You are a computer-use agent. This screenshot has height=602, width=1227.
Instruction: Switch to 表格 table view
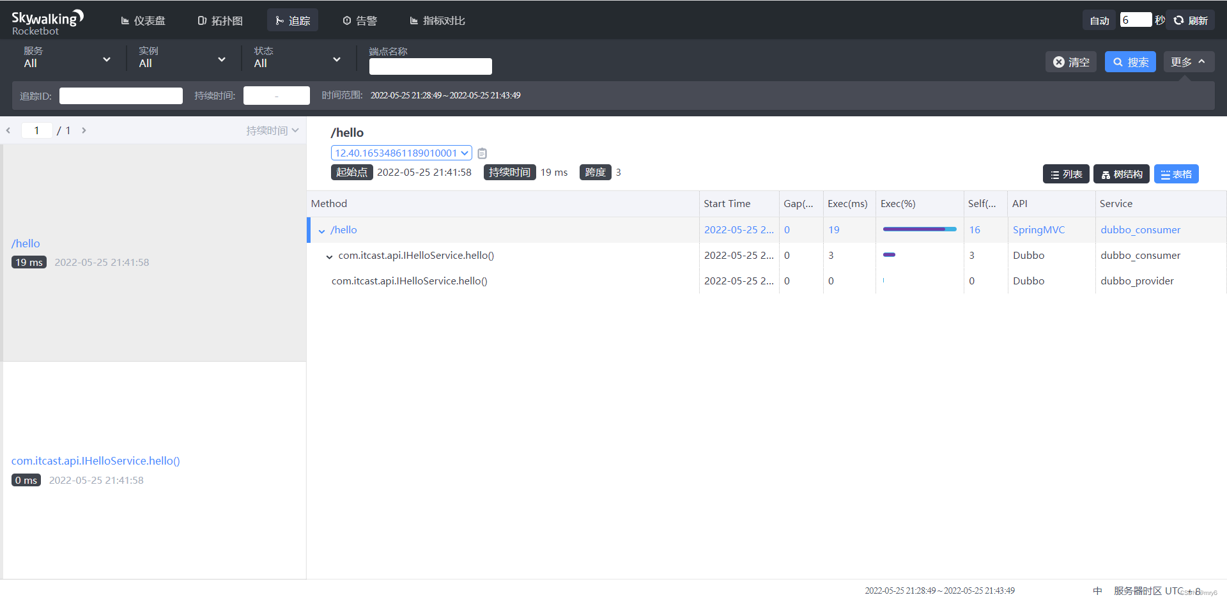[1177, 174]
